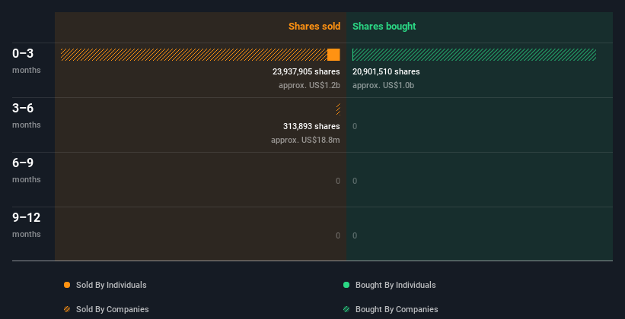Click the Bought By Companies hatched legend icon
The height and width of the screenshot is (319, 625).
click(x=346, y=309)
